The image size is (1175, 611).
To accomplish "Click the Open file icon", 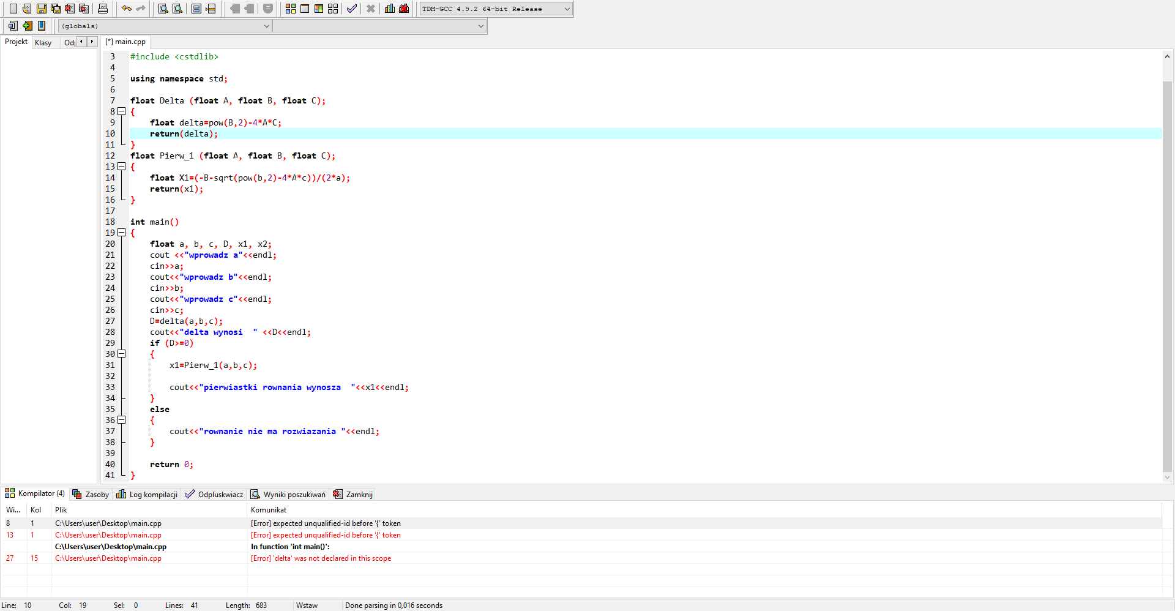I will (x=27, y=9).
